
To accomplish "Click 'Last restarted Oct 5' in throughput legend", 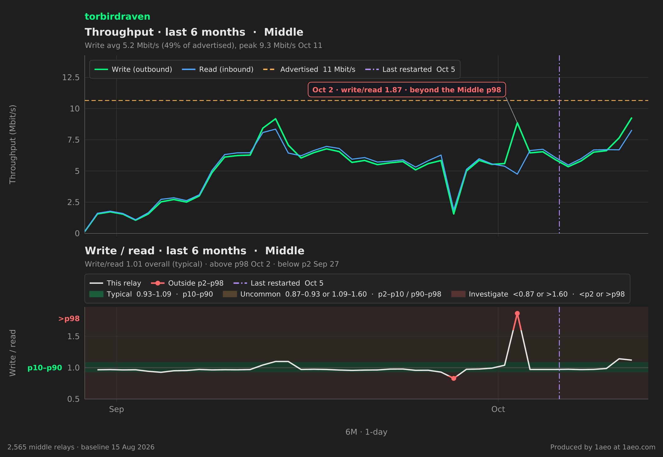I will 410,69.
